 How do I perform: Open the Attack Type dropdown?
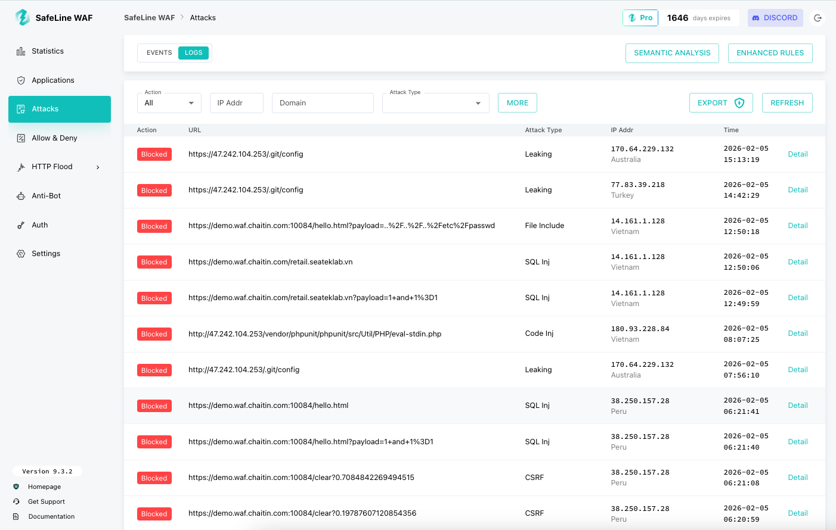[x=435, y=102]
